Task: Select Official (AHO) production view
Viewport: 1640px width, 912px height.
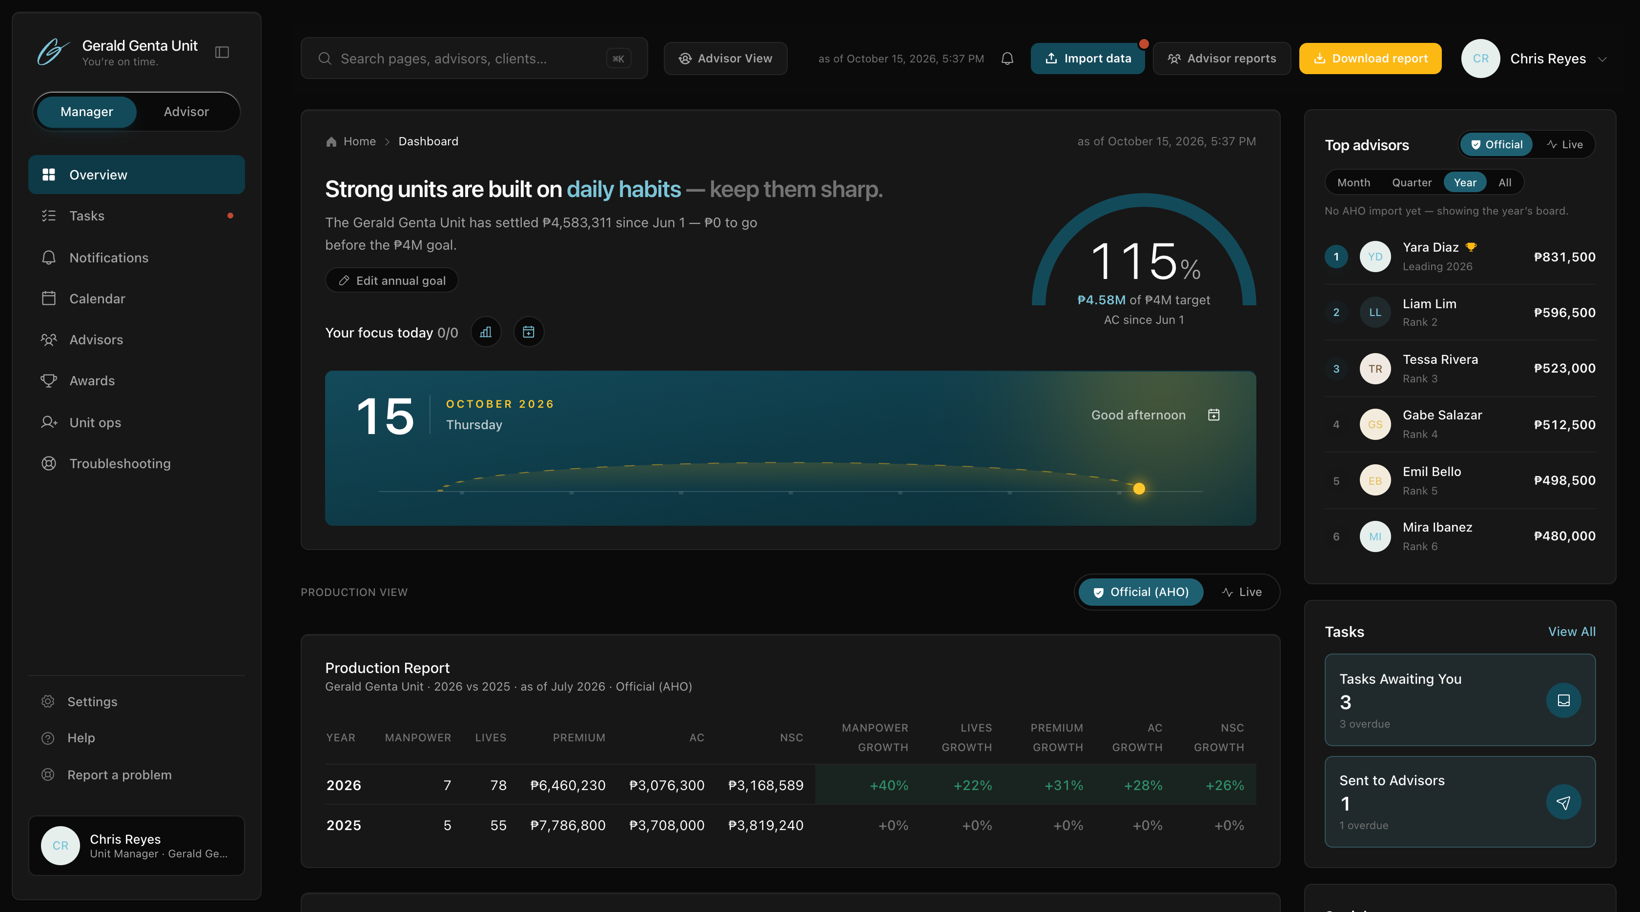Action: (1141, 592)
